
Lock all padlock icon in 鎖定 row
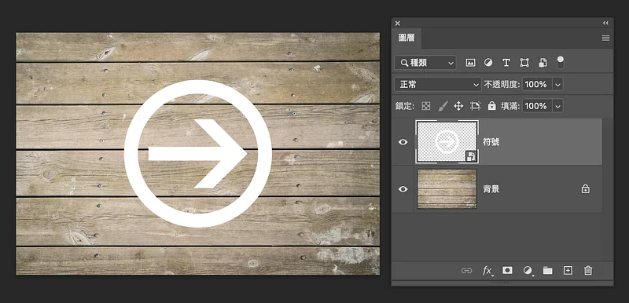492,106
